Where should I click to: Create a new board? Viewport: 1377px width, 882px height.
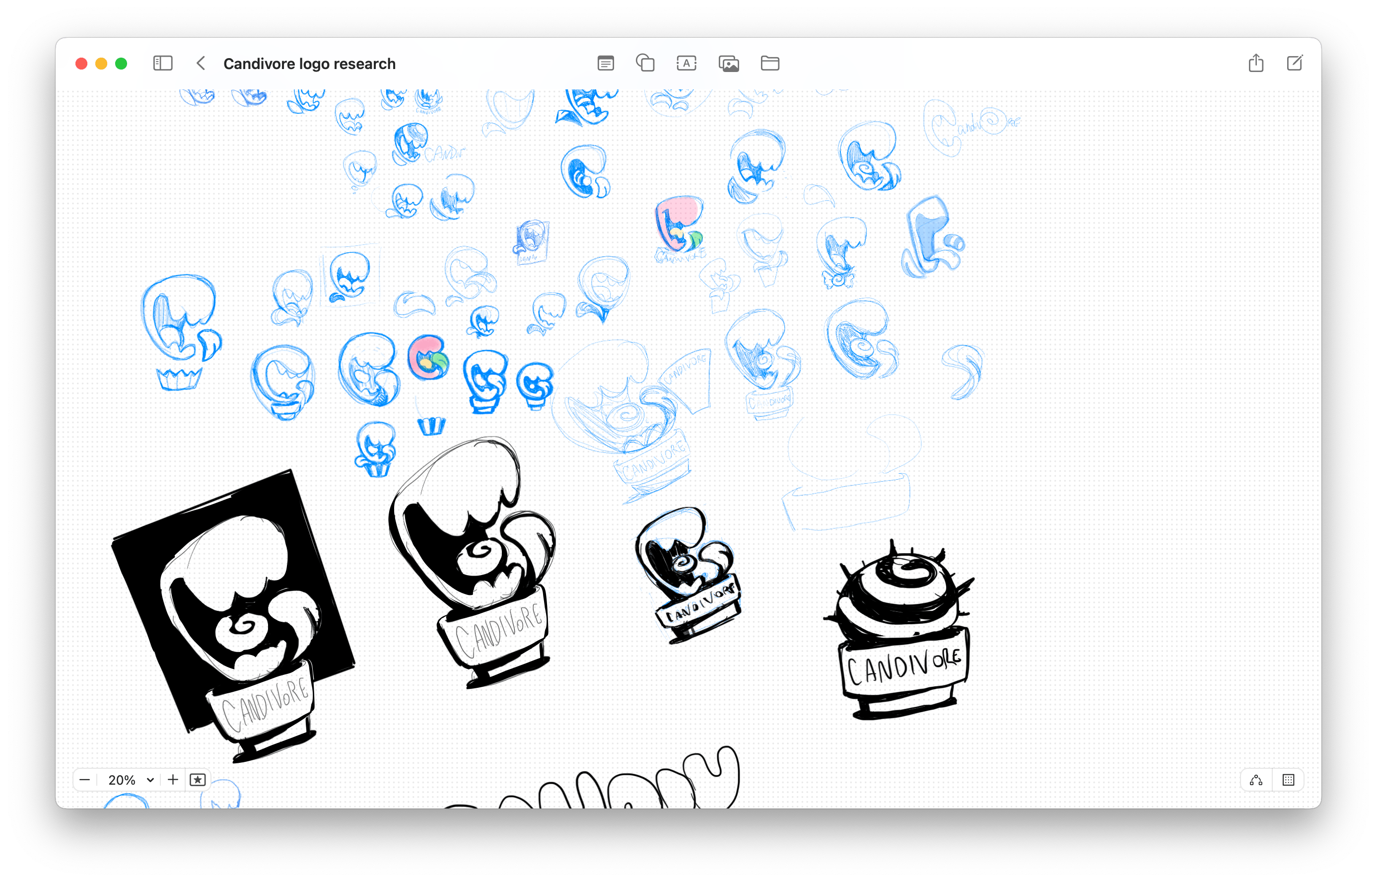click(x=1294, y=63)
